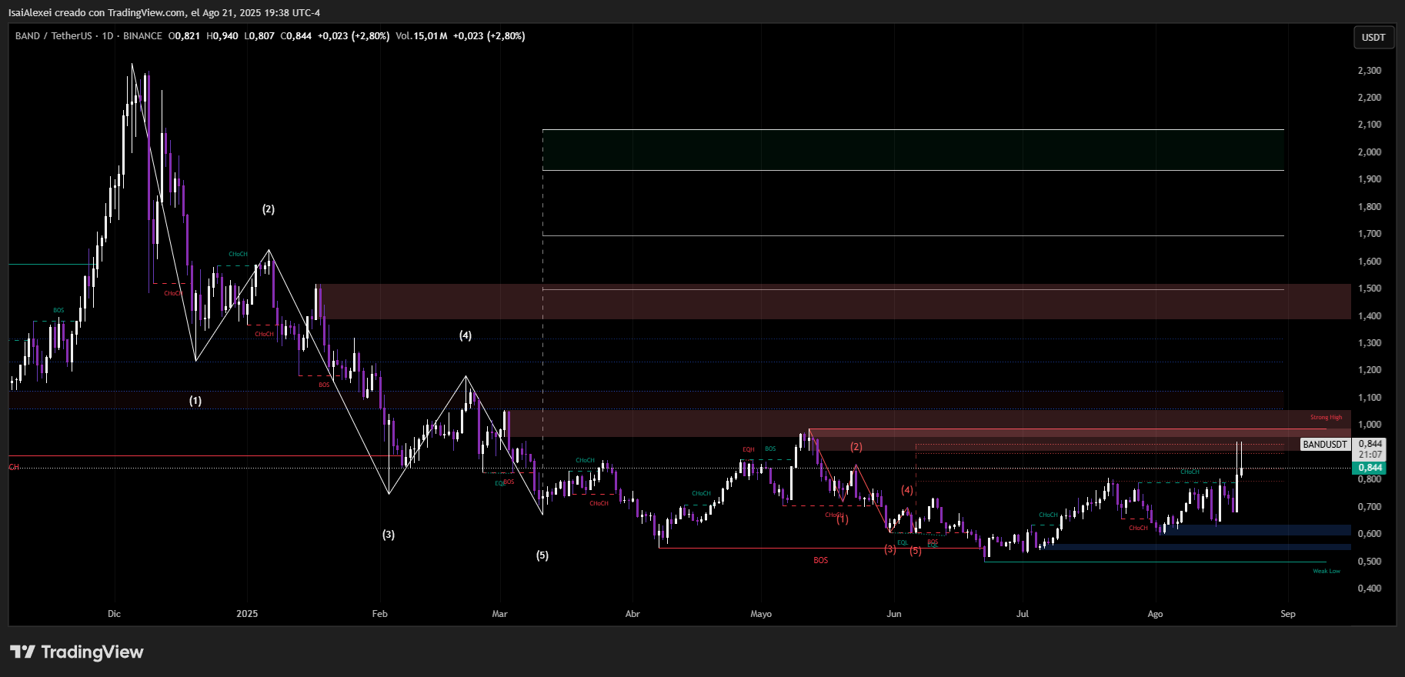Click the white wave (2) label

[268, 209]
